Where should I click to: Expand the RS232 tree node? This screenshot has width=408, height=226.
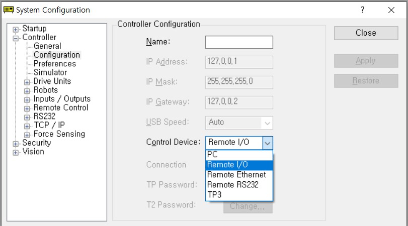point(27,118)
